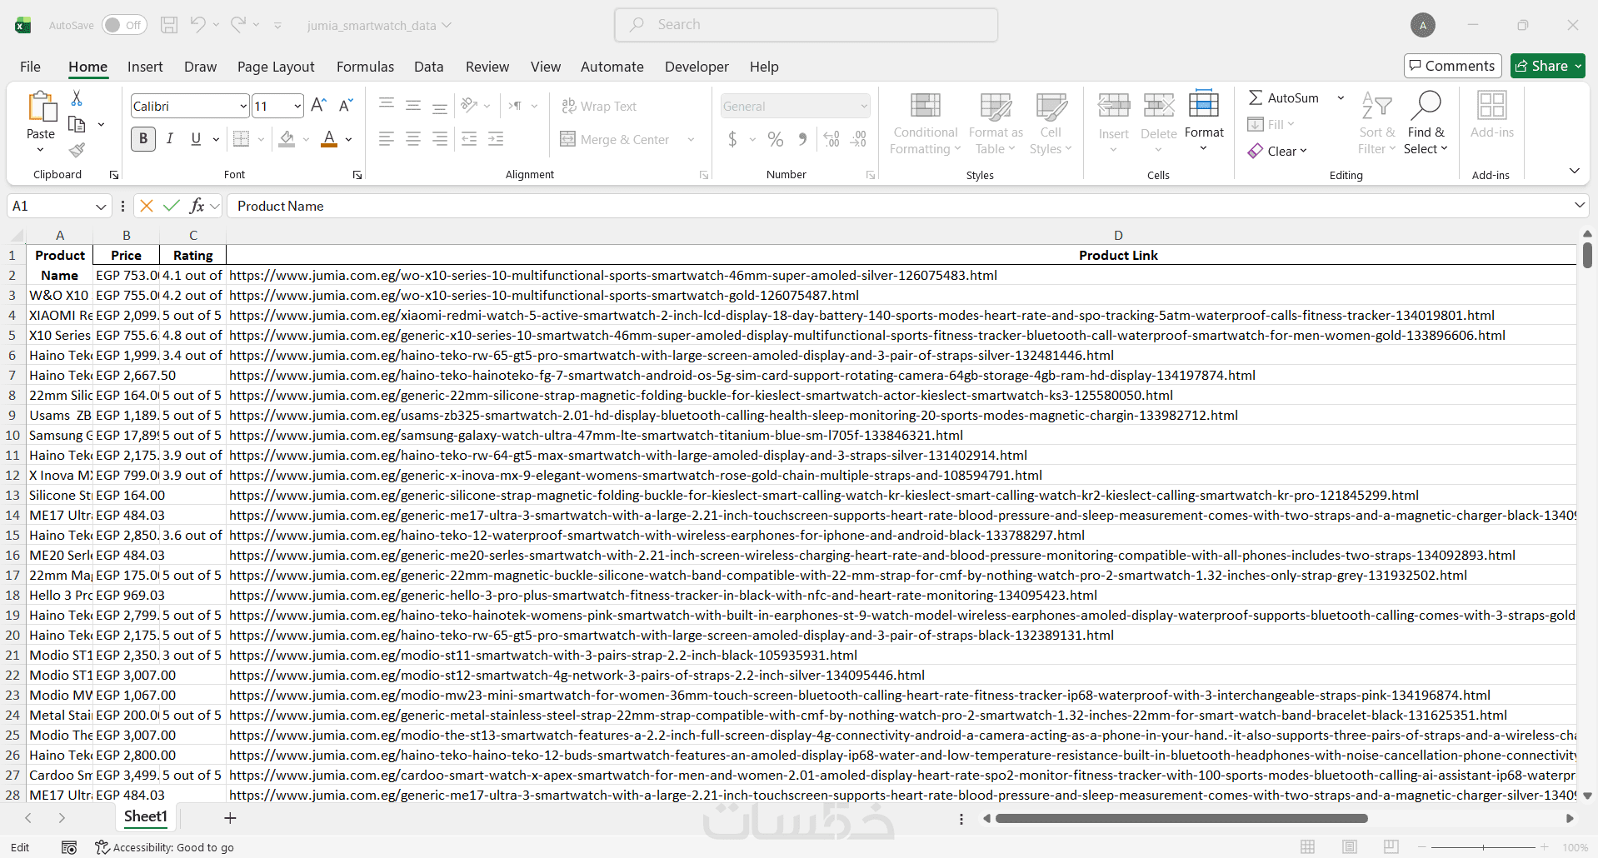Viewport: 1598px width, 858px height.
Task: Click the Clear button
Action: [x=1277, y=151]
